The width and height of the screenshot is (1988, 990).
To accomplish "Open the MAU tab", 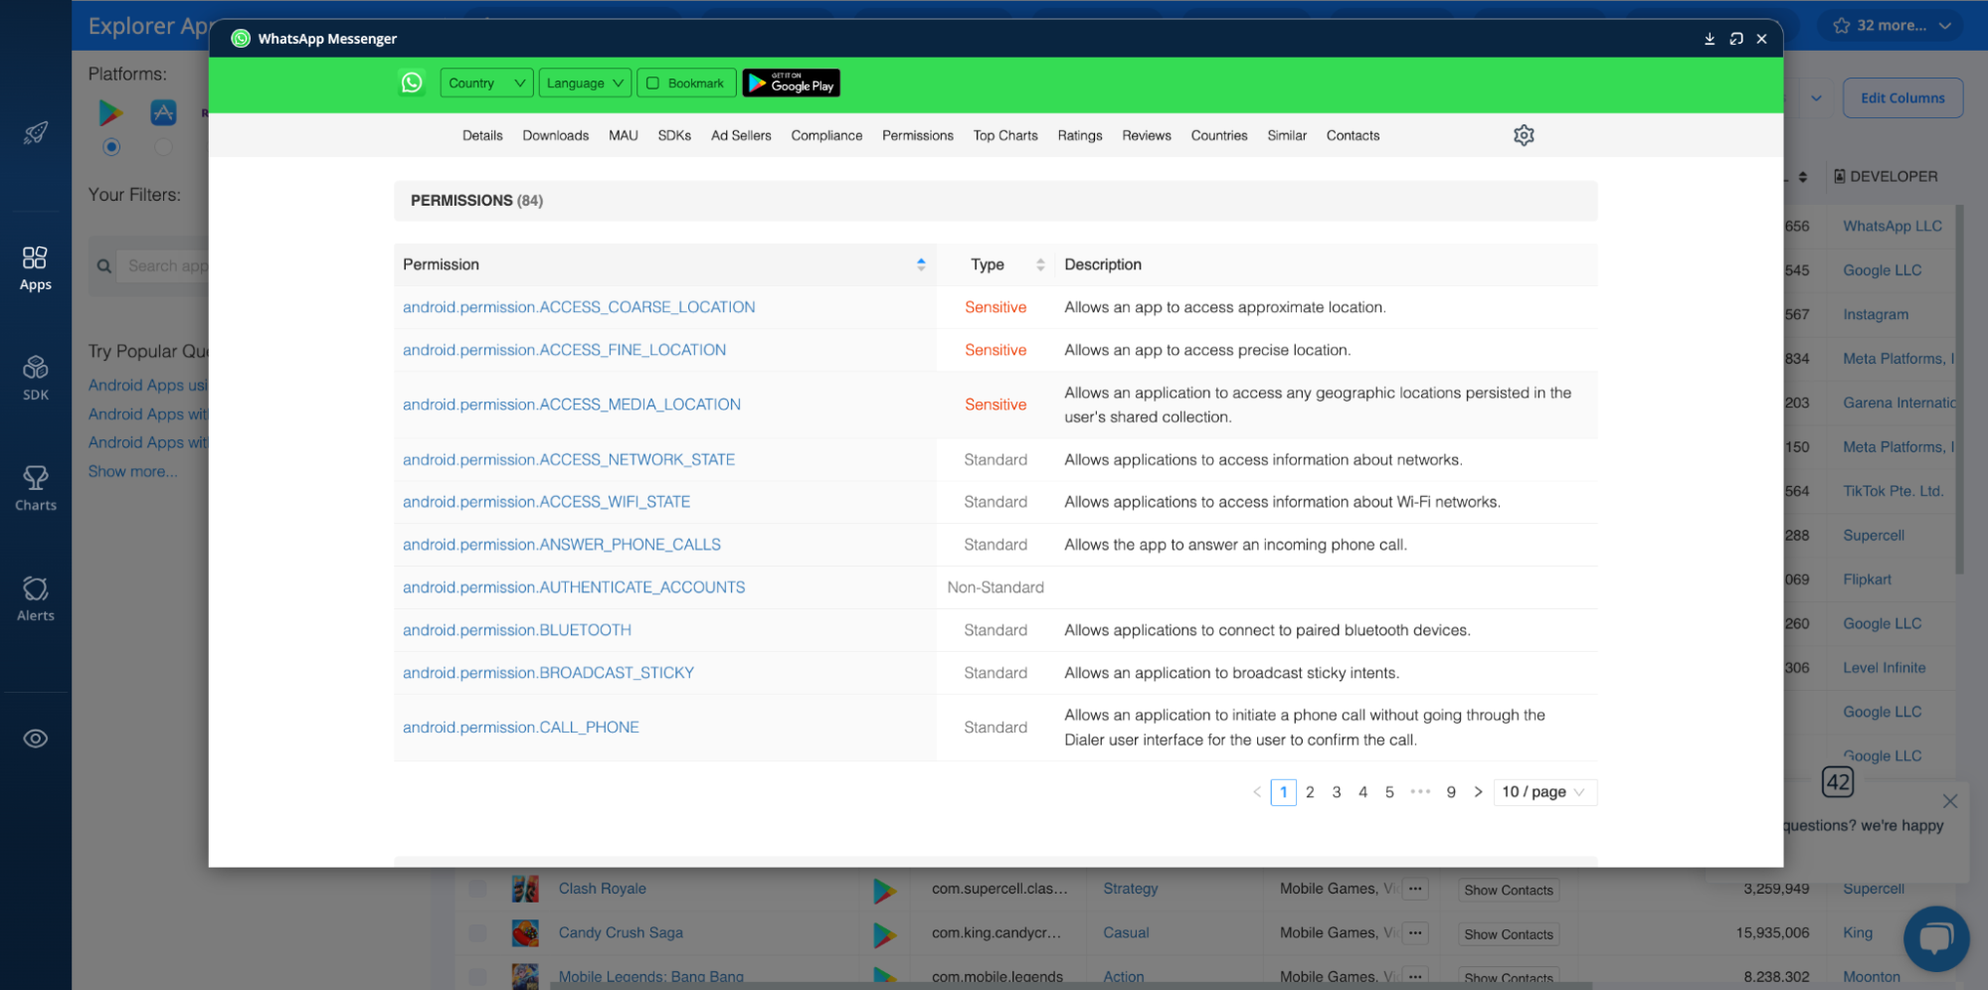I will click(x=624, y=135).
